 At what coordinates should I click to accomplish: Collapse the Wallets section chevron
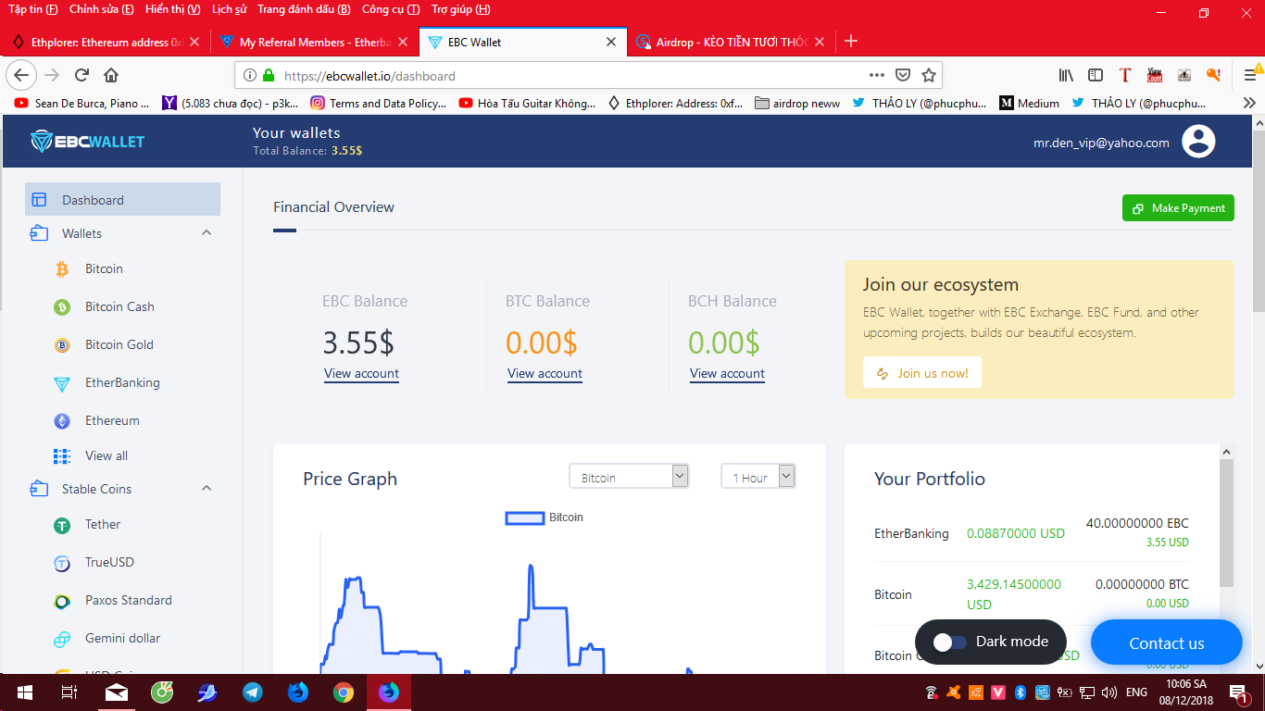tap(207, 233)
